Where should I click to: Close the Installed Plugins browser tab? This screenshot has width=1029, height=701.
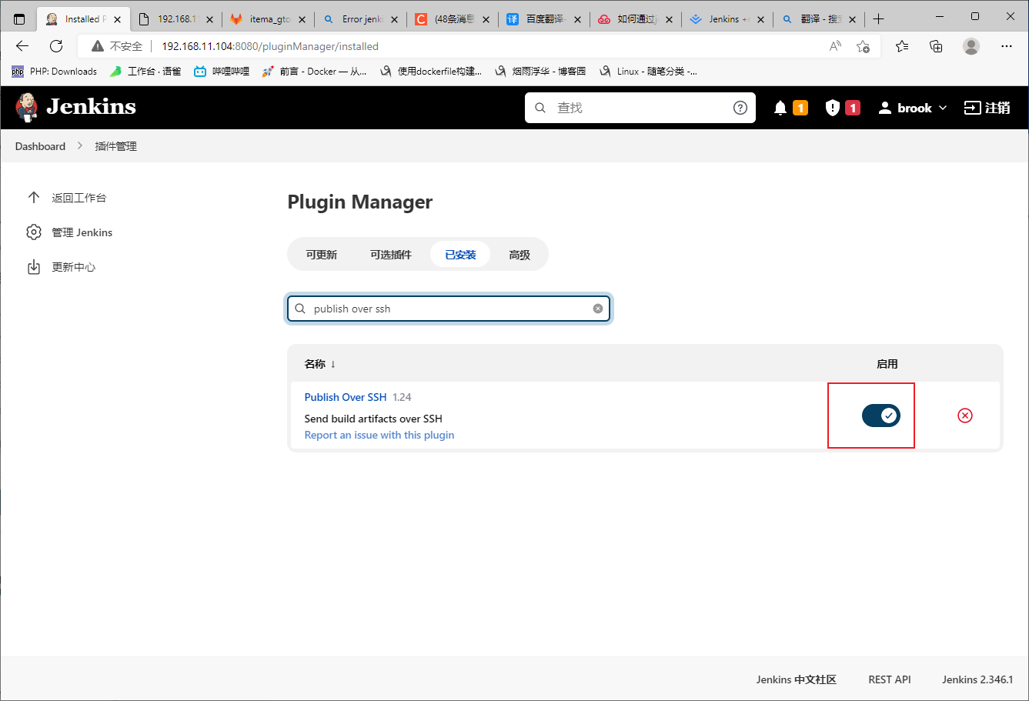(117, 19)
